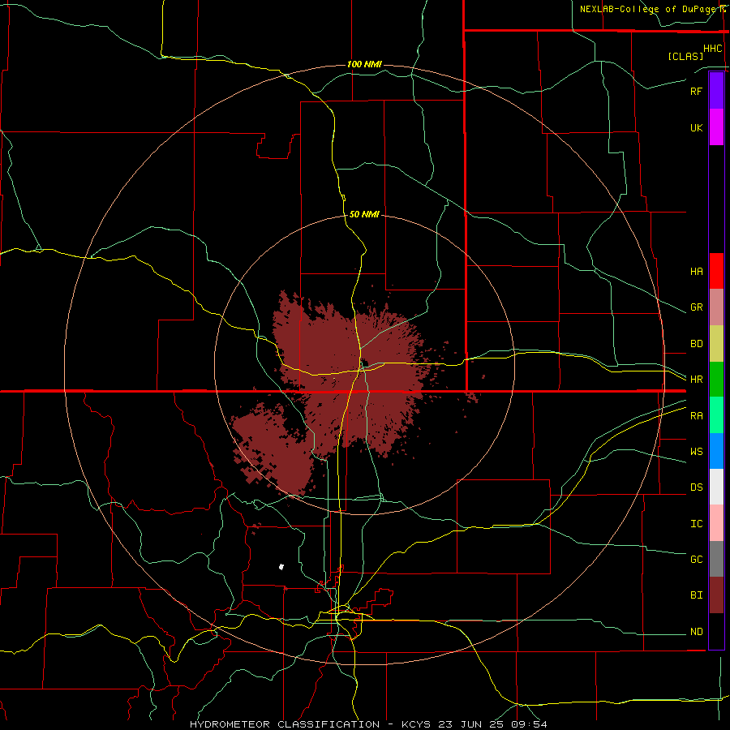Click the GR legend label
The height and width of the screenshot is (730, 730).
696,307
